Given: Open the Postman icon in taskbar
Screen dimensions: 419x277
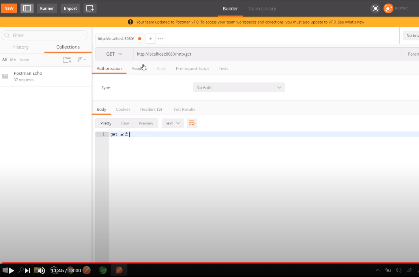Looking at the screenshot, I should [86, 270].
